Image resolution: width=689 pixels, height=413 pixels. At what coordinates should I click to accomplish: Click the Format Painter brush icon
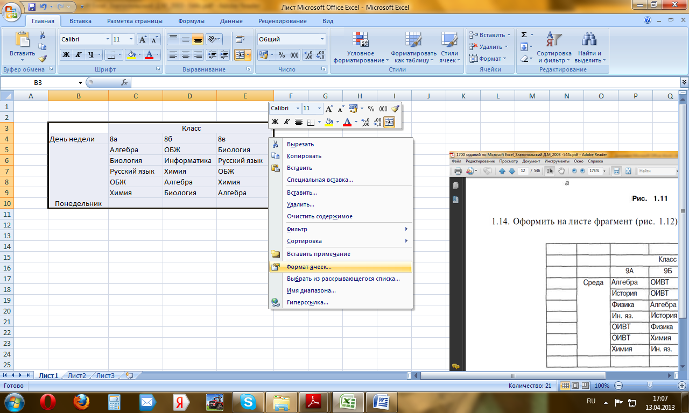tap(43, 59)
